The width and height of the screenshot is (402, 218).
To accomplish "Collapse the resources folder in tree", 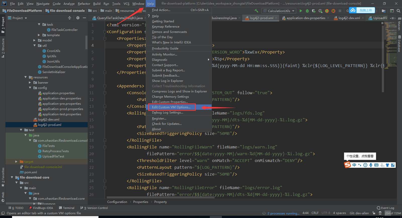I will tap(26, 77).
